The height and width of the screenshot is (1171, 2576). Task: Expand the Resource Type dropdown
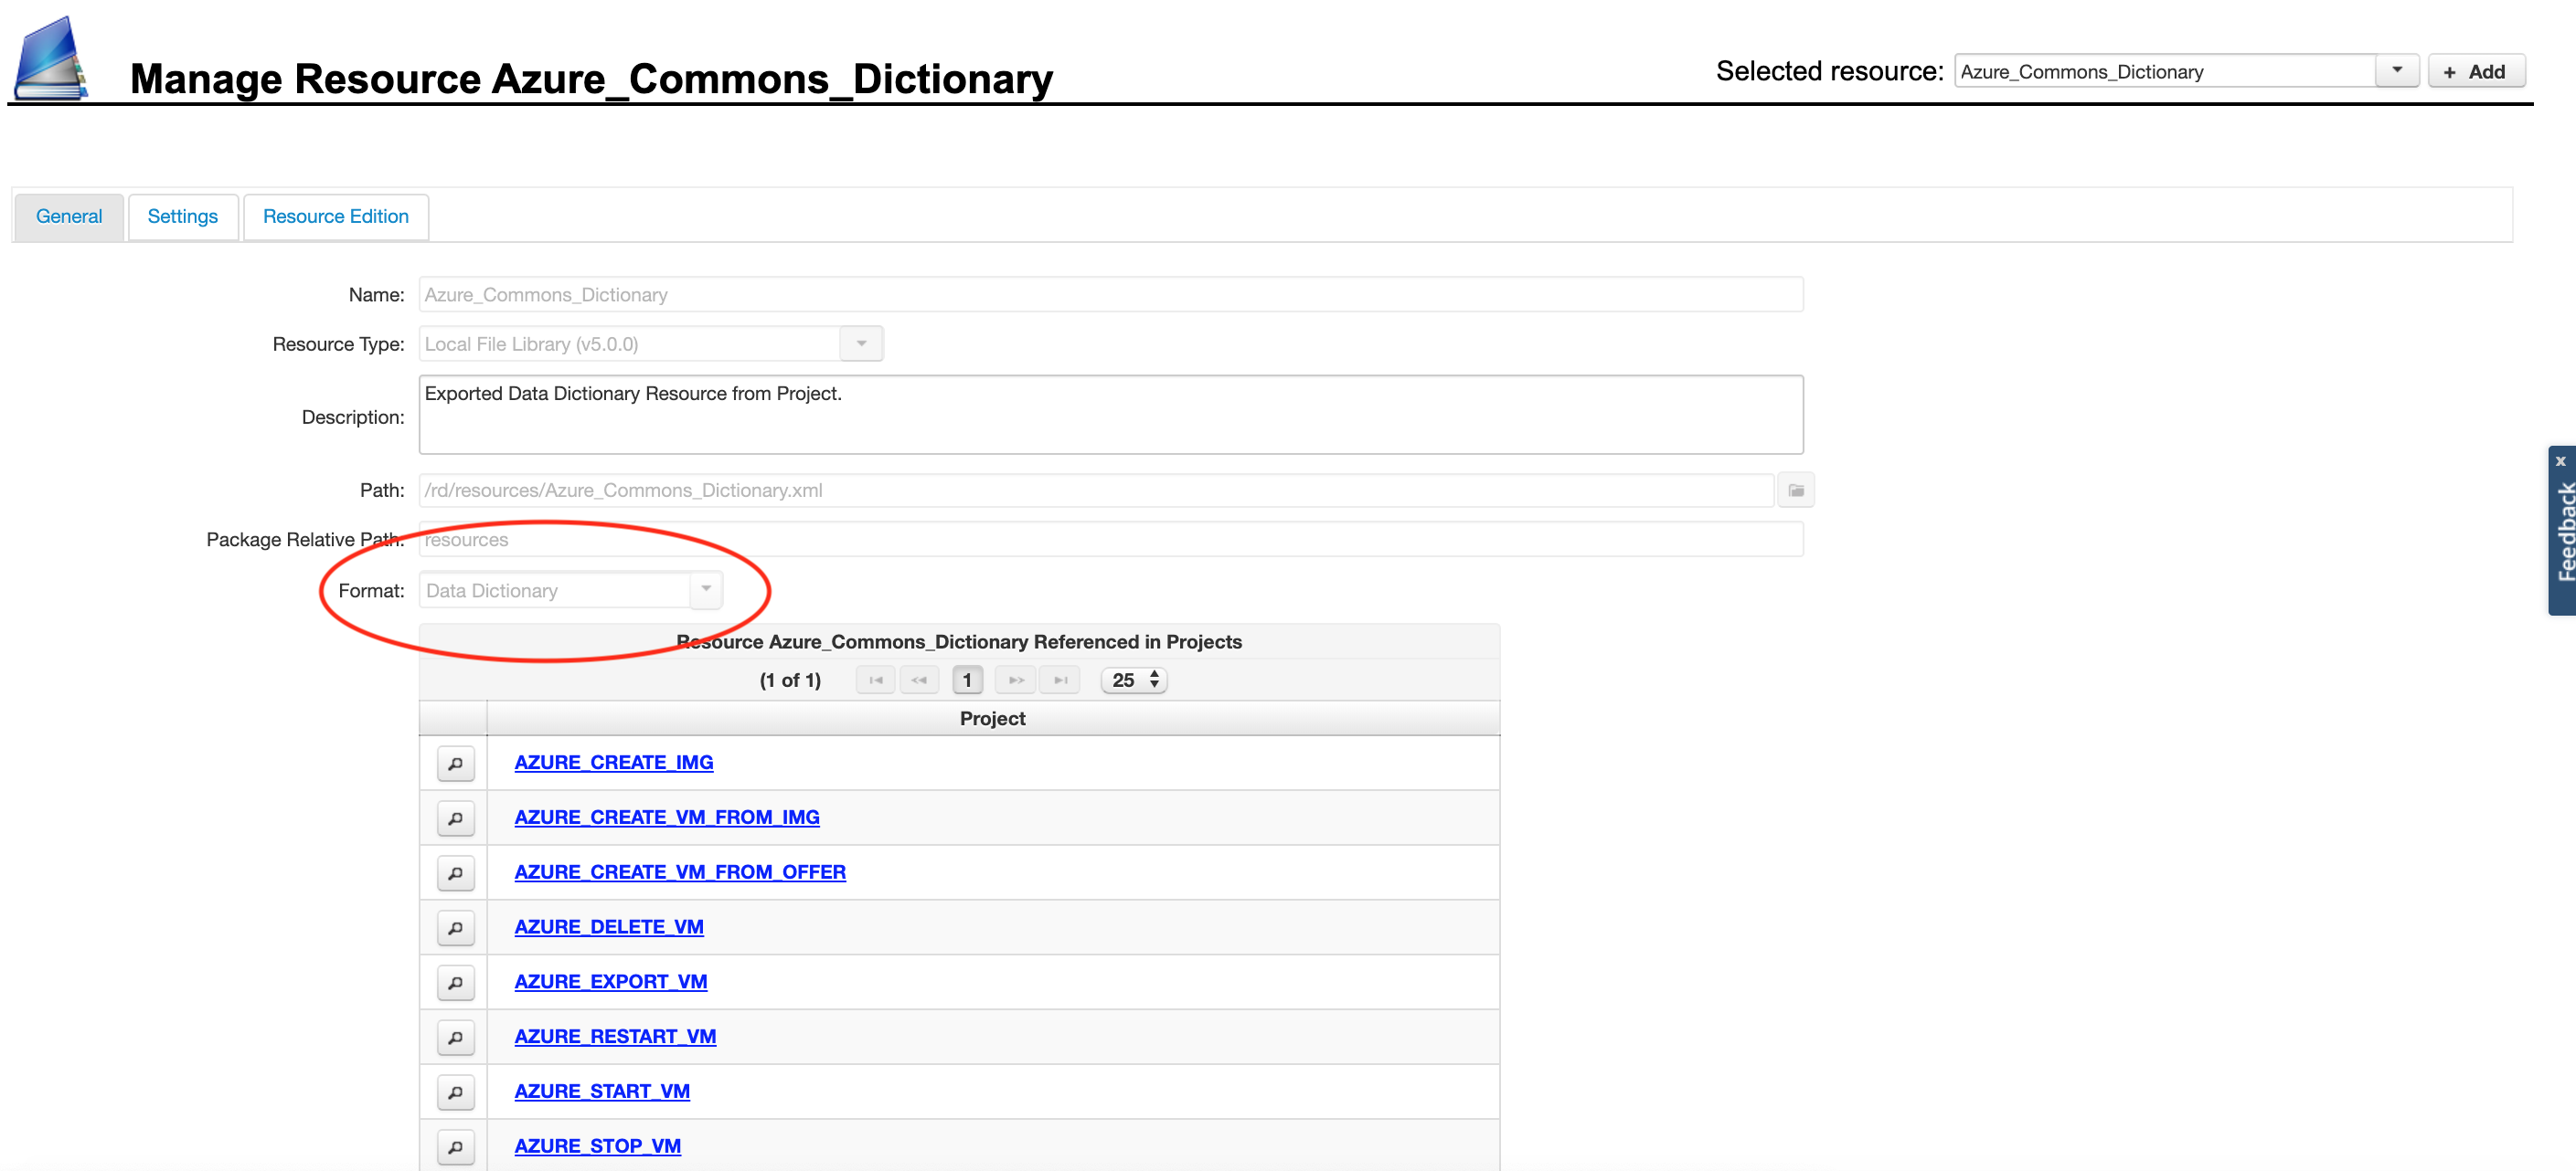pos(861,343)
